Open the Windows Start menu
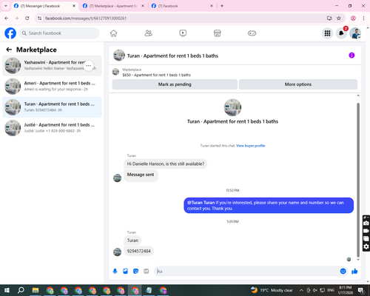This screenshot has width=370, height=296. tap(7, 290)
